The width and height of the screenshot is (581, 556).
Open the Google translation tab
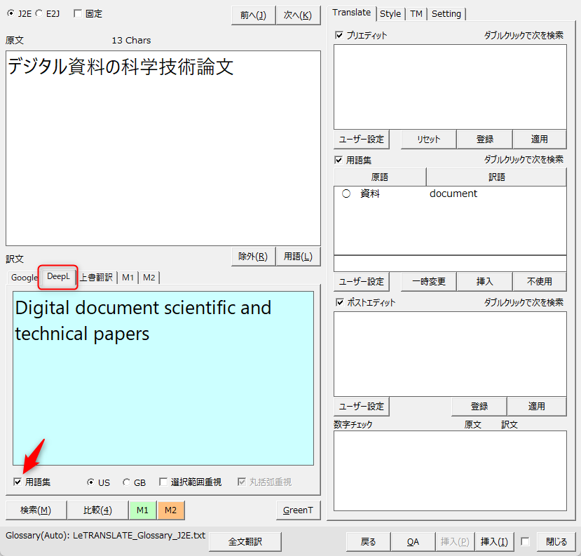24,278
